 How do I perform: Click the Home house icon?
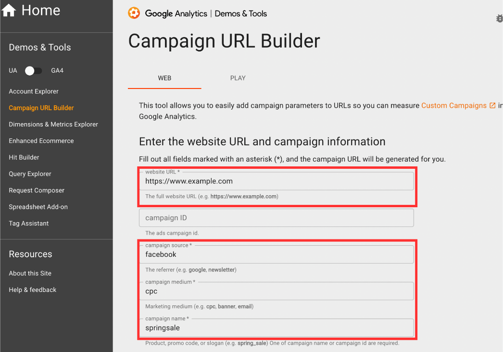pos(9,10)
